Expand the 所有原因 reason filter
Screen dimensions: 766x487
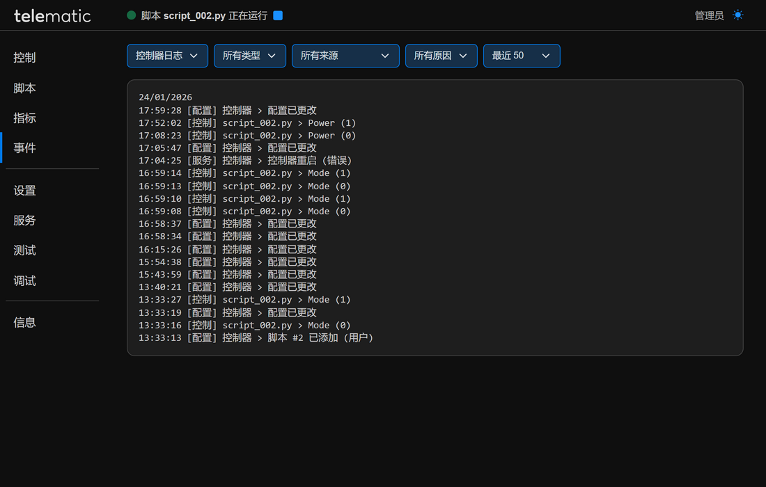(441, 56)
